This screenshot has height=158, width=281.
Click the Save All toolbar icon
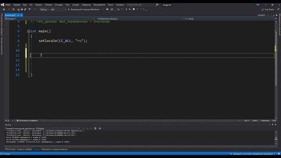pyautogui.click(x=25, y=10)
